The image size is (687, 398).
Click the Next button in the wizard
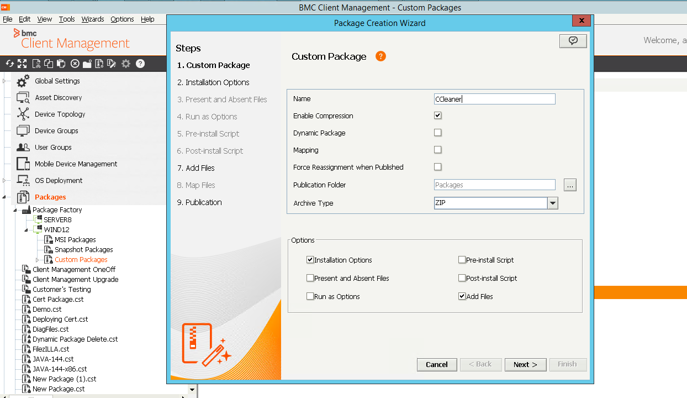(525, 364)
